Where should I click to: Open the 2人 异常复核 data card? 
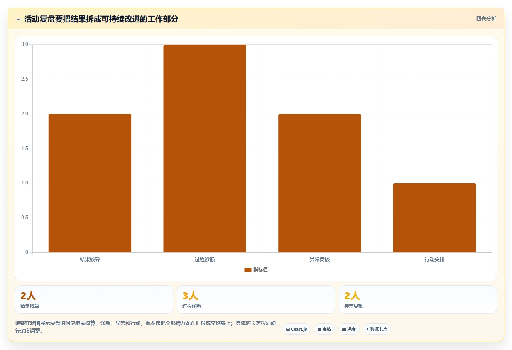417,299
